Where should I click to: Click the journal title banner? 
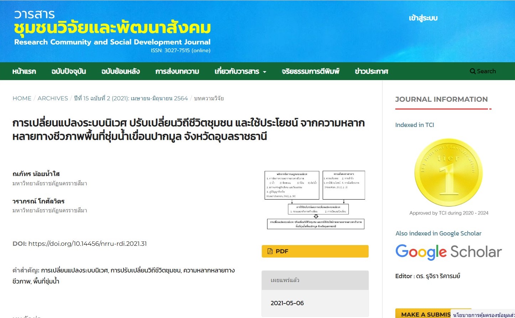pos(112,32)
